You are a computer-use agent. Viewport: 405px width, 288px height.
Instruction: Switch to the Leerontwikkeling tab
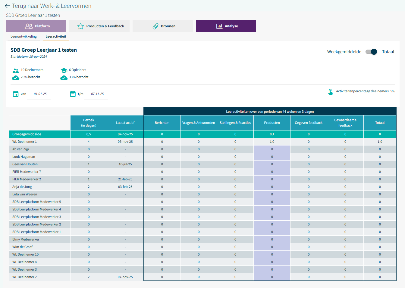coord(24,37)
